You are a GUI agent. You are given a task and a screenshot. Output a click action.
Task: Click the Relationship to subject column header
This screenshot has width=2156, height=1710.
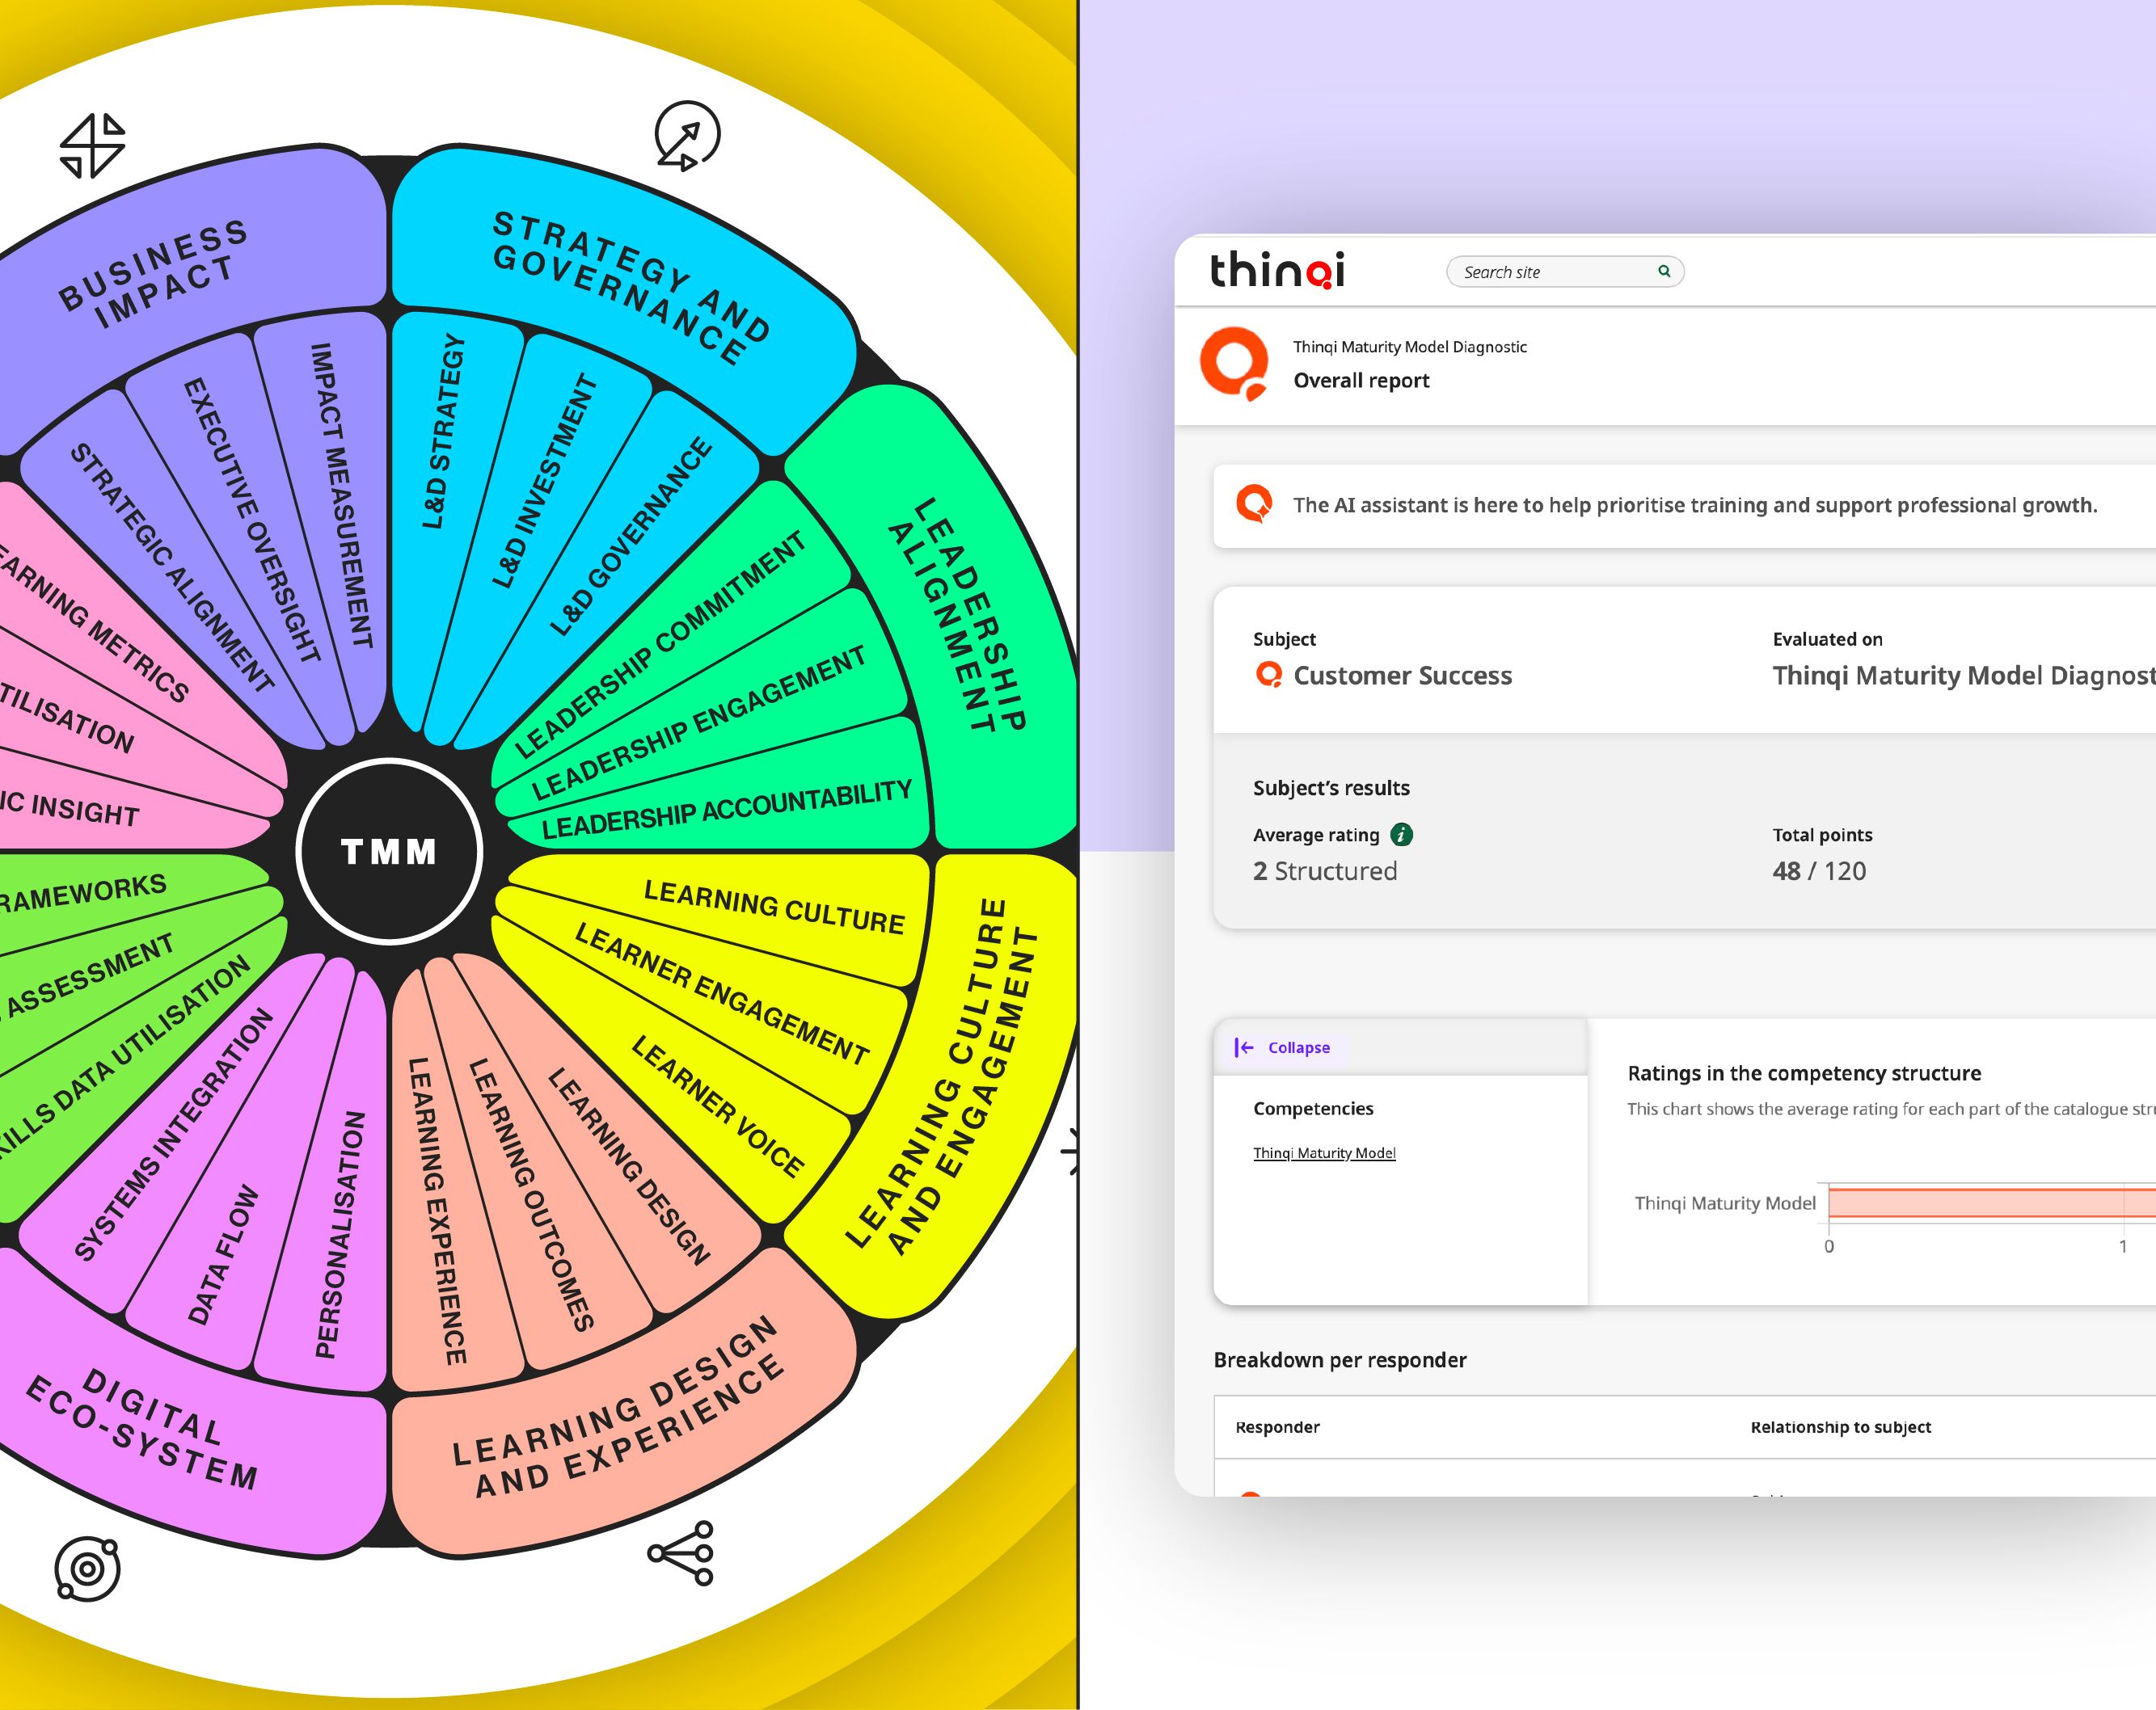[x=1840, y=1427]
